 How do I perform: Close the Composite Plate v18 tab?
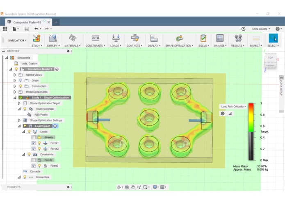[x=49, y=22]
